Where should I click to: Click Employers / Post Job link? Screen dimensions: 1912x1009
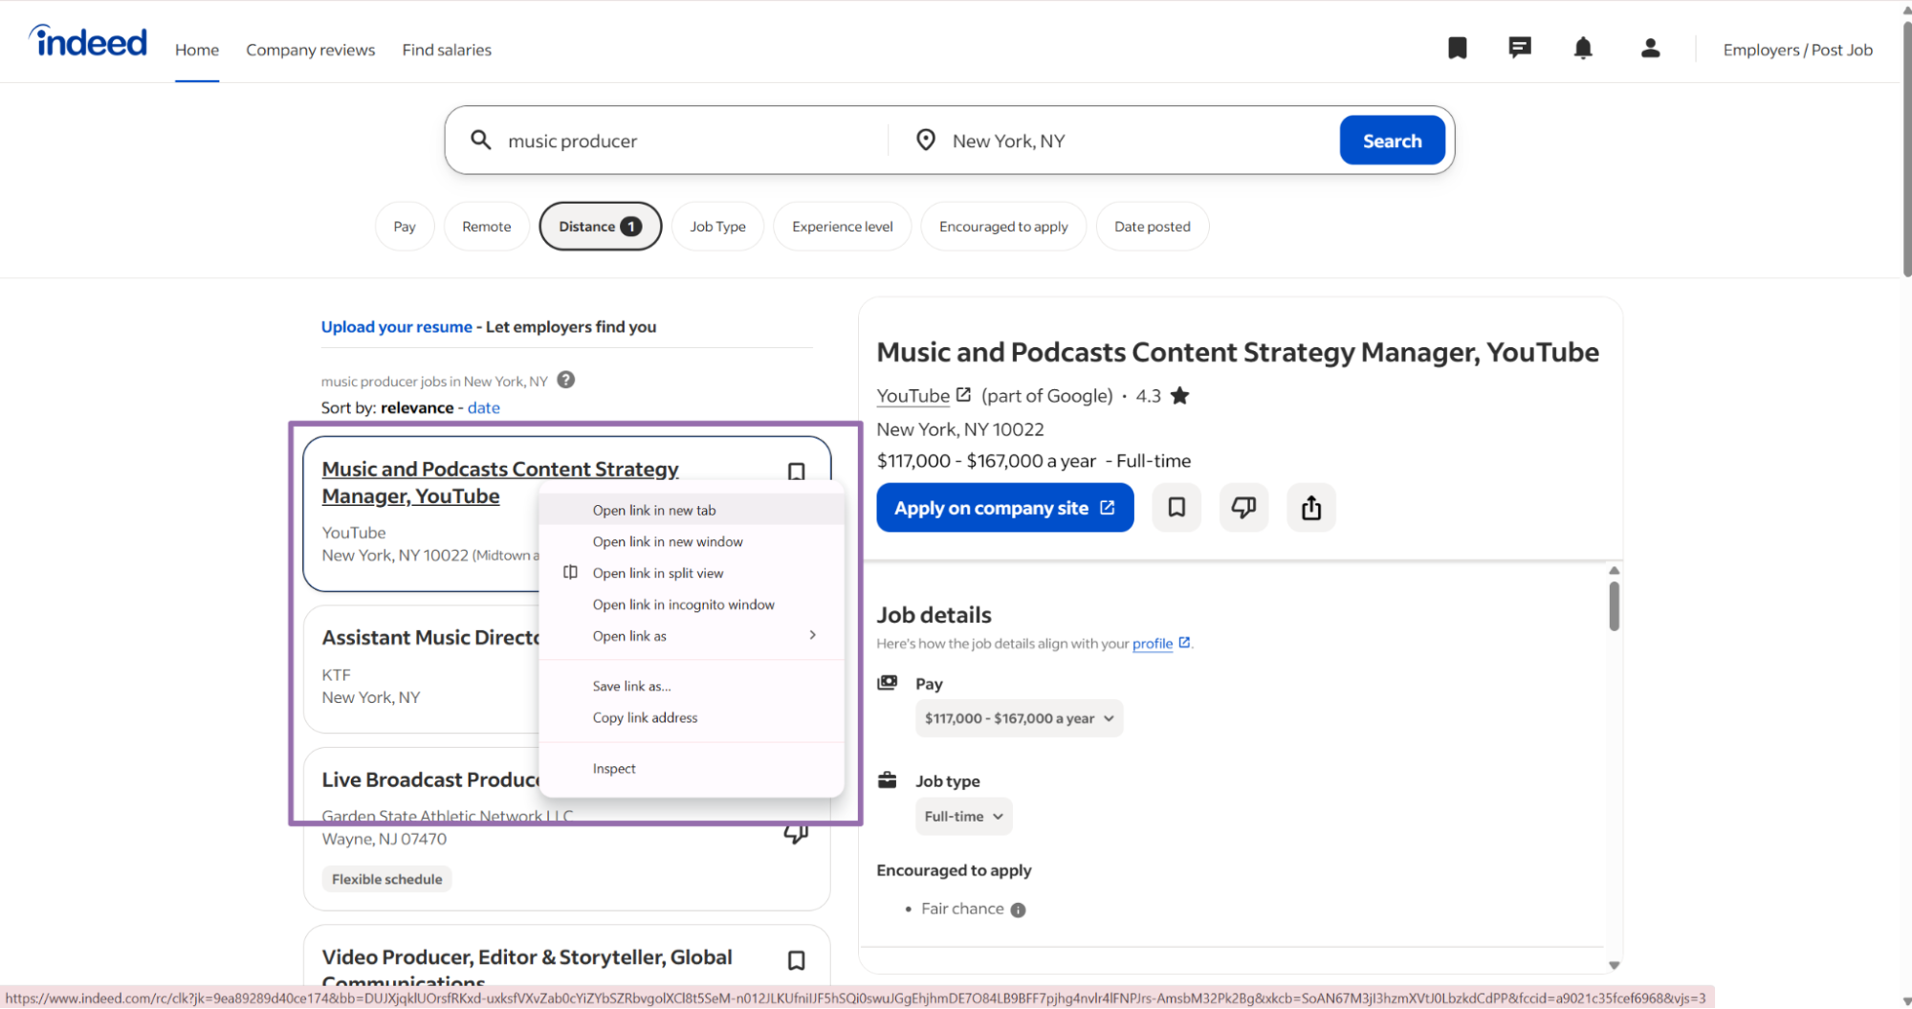click(x=1797, y=50)
